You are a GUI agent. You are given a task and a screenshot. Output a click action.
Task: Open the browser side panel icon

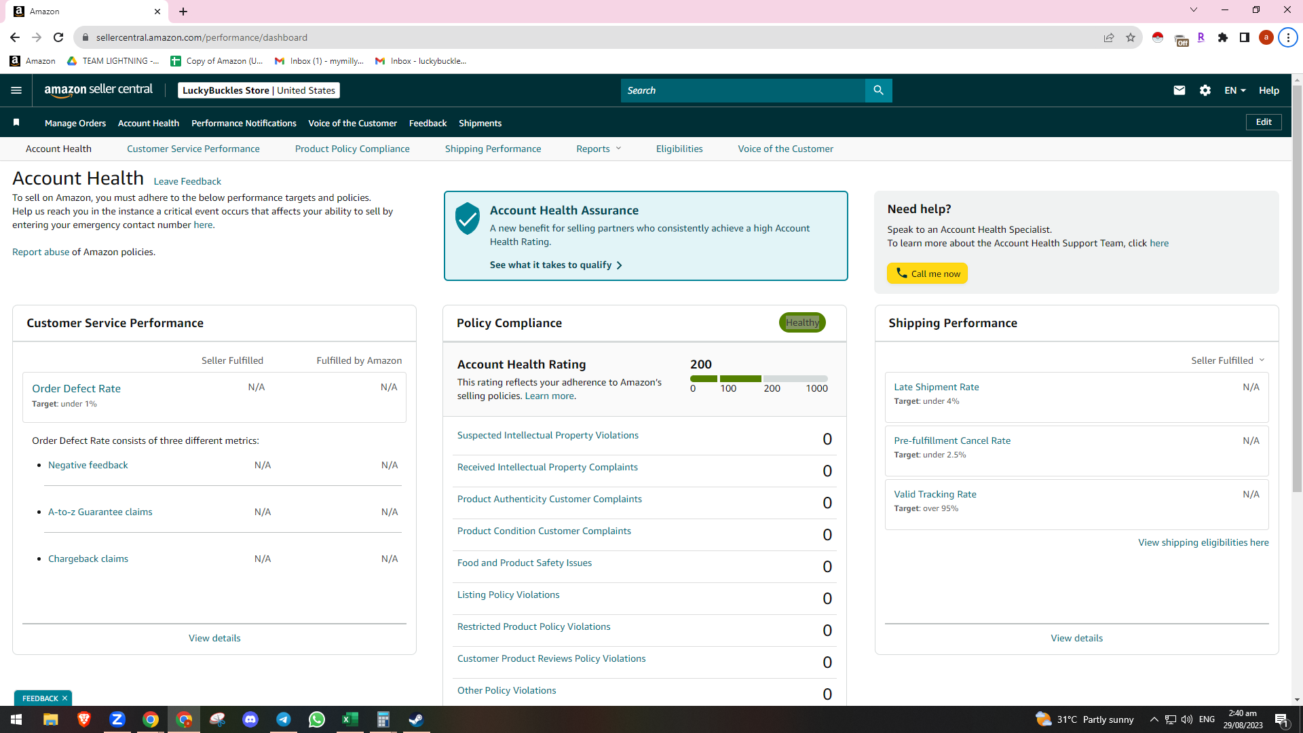[x=1245, y=37]
